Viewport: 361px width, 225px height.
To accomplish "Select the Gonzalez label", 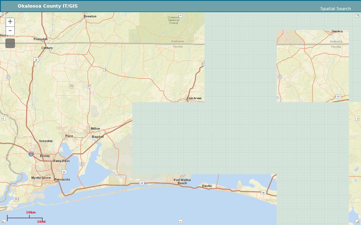I will coord(46,141).
